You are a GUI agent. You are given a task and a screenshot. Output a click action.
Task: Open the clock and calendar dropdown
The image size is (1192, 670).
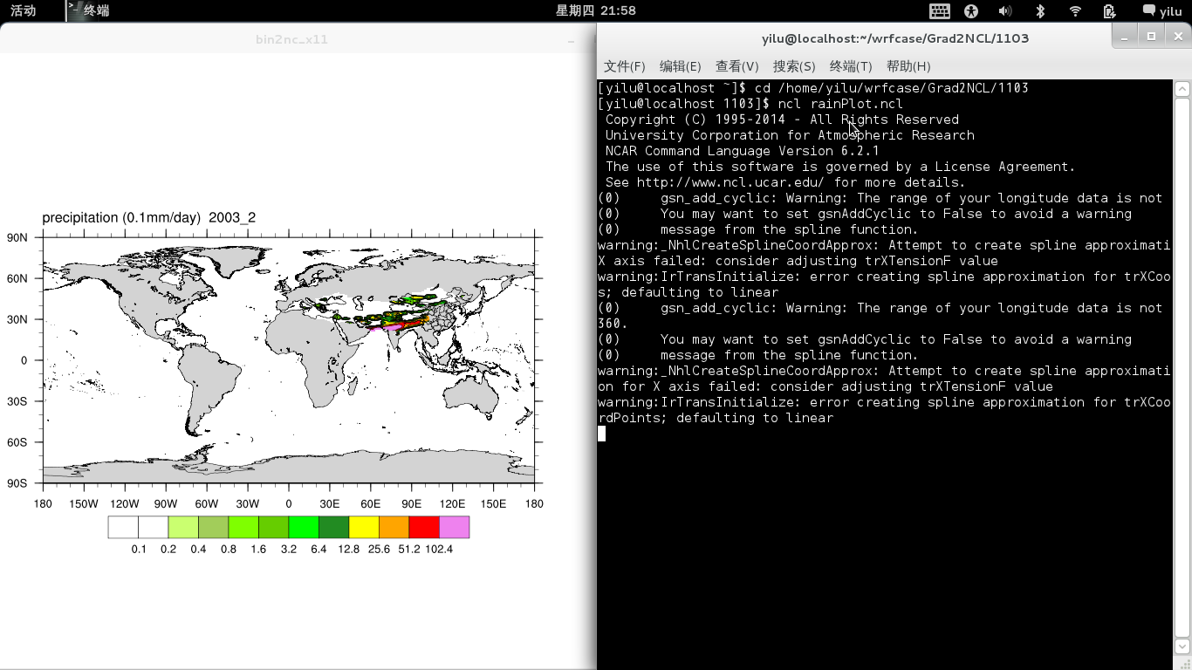click(595, 10)
